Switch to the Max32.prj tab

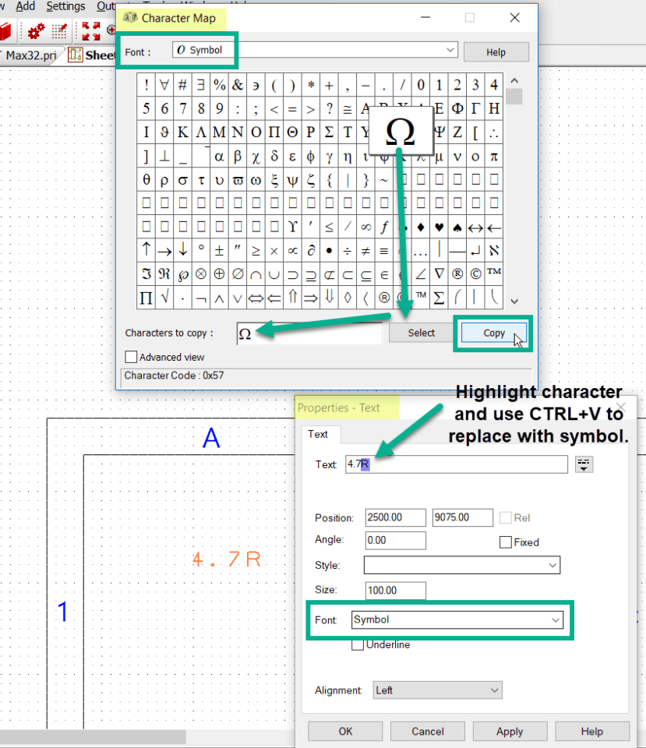pyautogui.click(x=29, y=55)
